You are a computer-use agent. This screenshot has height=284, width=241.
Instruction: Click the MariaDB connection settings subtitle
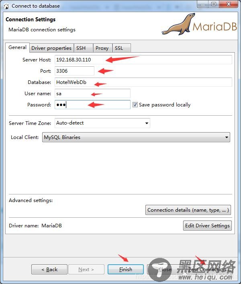coord(42,30)
